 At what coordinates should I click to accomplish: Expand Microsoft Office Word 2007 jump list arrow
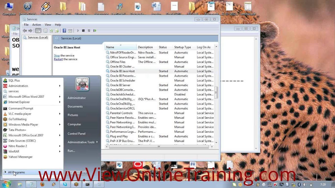(60, 97)
